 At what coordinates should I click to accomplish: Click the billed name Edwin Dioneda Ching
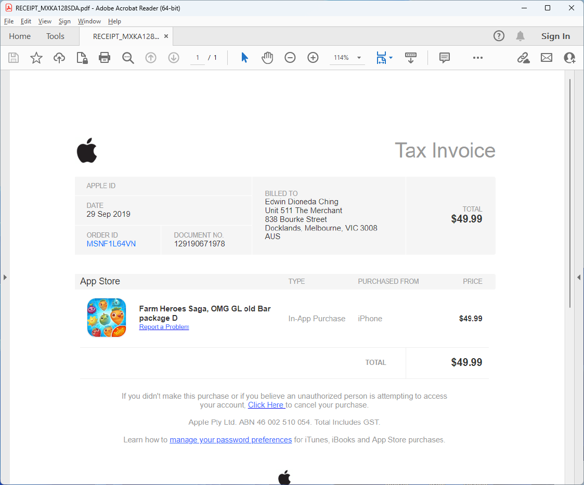point(302,202)
